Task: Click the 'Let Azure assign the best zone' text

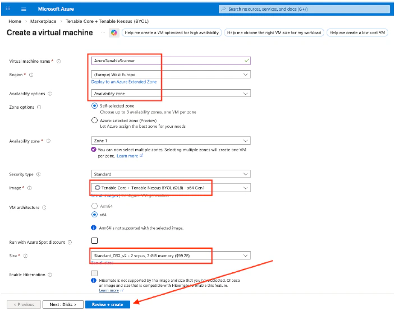Action: [143, 126]
